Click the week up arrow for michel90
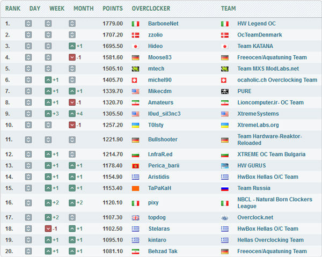This screenshot has height=257, width=322. 48,80
